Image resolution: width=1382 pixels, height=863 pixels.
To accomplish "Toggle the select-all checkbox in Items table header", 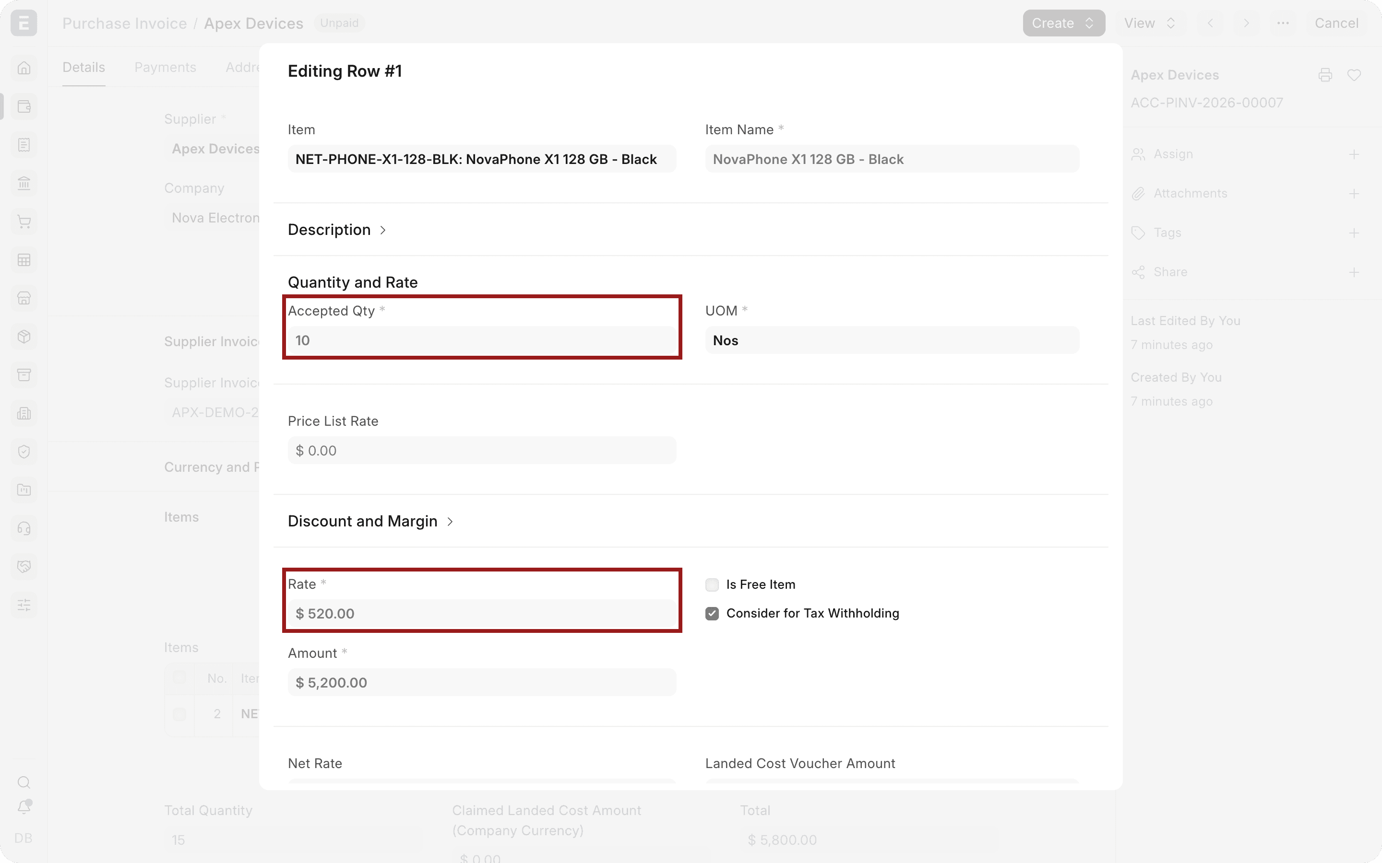I will [x=179, y=678].
